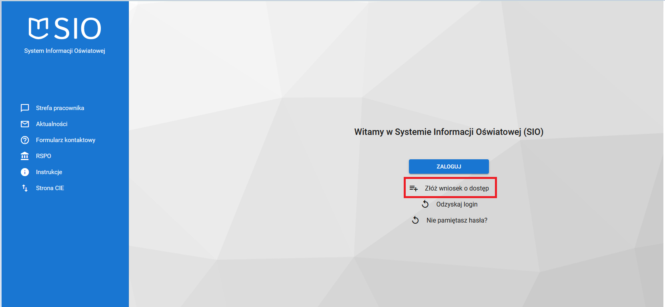665x307 pixels.
Task: Click the question mark icon for Formularz kontaktowy
Action: [x=25, y=140]
